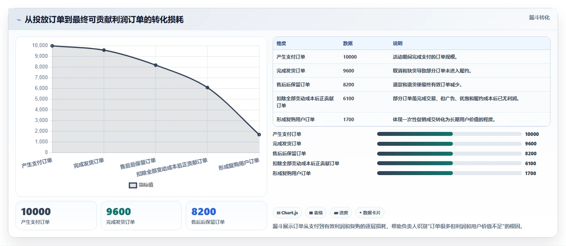This screenshot has width=566, height=246.
Task: Open the 10000 产生支付订单 stat card
Action: click(56, 215)
